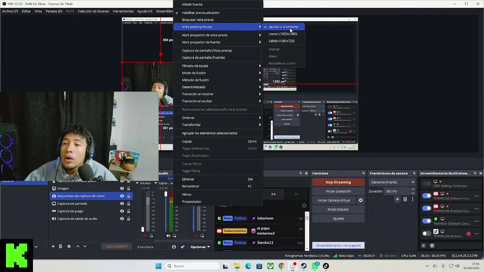The width and height of the screenshot is (484, 272).
Task: Open the transition properties three-dot menu
Action: pos(413,199)
